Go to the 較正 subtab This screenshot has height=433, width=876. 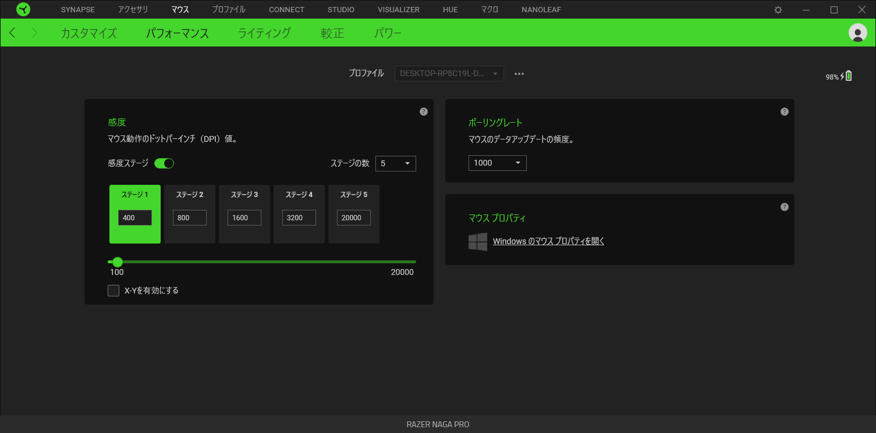tap(332, 33)
